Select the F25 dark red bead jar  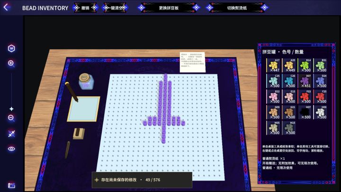(320, 97)
